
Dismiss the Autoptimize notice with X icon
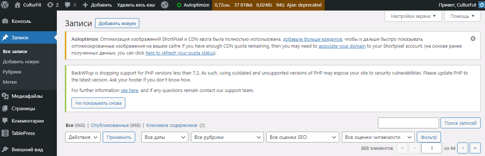(473, 39)
